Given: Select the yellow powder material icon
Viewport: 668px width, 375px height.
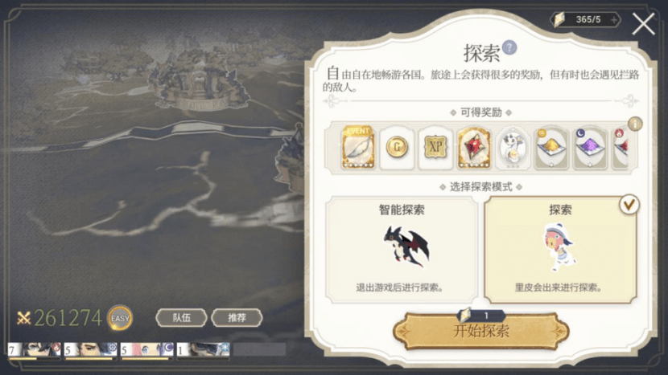Looking at the screenshot, I should coord(551,148).
